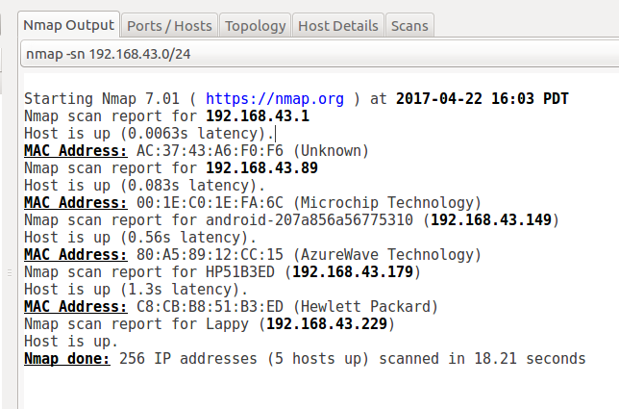Switch to the Nmap Output tab
Image resolution: width=619 pixels, height=409 pixels.
point(69,25)
